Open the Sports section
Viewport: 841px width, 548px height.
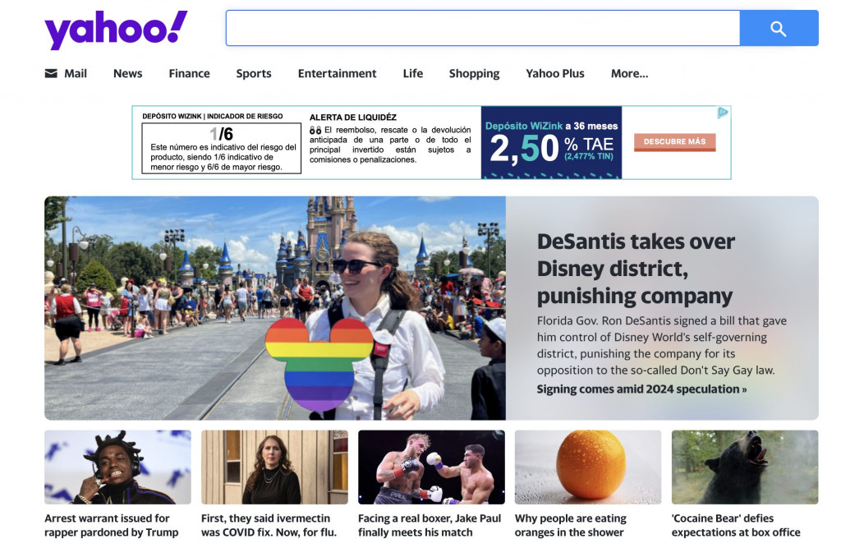click(x=253, y=73)
